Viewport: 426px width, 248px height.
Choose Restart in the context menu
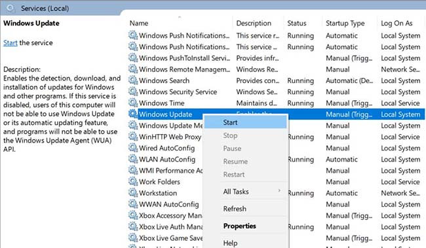tap(245, 175)
